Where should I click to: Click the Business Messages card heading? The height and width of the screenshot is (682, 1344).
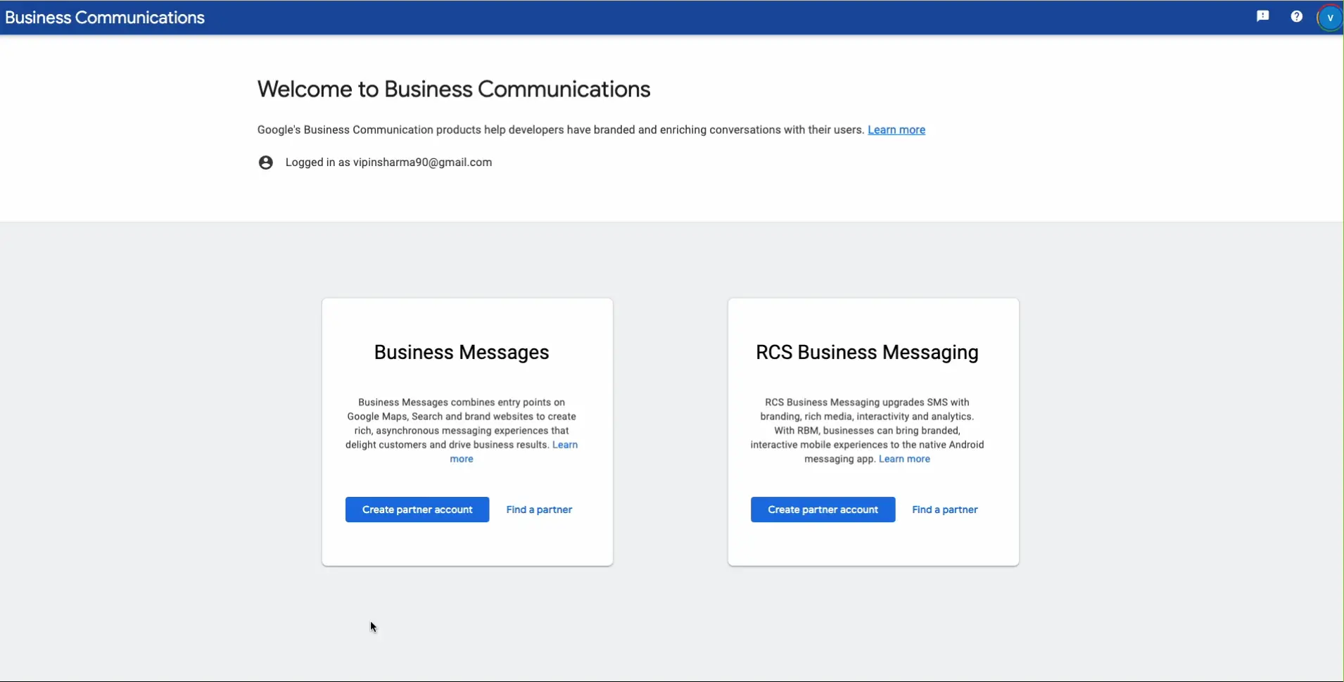coord(462,352)
